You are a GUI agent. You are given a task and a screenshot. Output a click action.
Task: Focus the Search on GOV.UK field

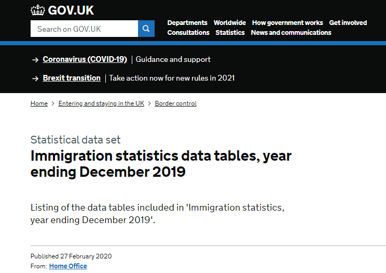pos(84,29)
